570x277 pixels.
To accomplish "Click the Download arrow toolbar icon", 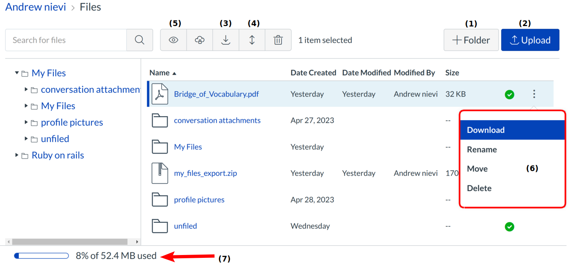I will (226, 40).
